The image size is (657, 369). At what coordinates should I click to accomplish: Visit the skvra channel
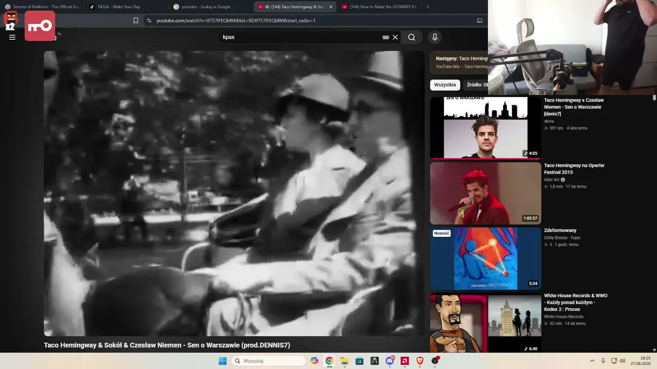(549, 121)
